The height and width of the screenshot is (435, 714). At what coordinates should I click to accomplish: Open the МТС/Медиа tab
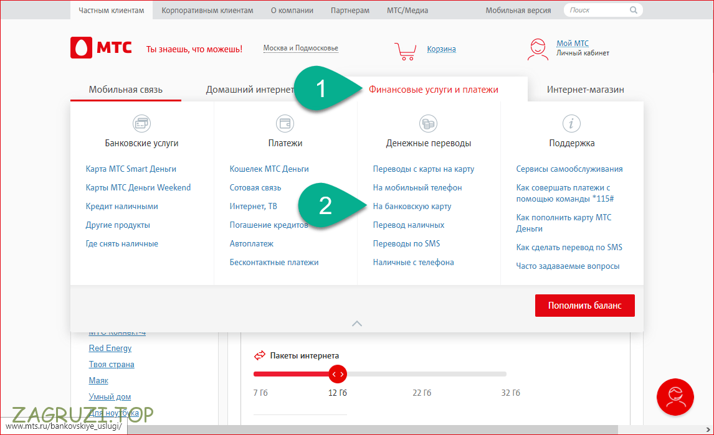[x=407, y=10]
